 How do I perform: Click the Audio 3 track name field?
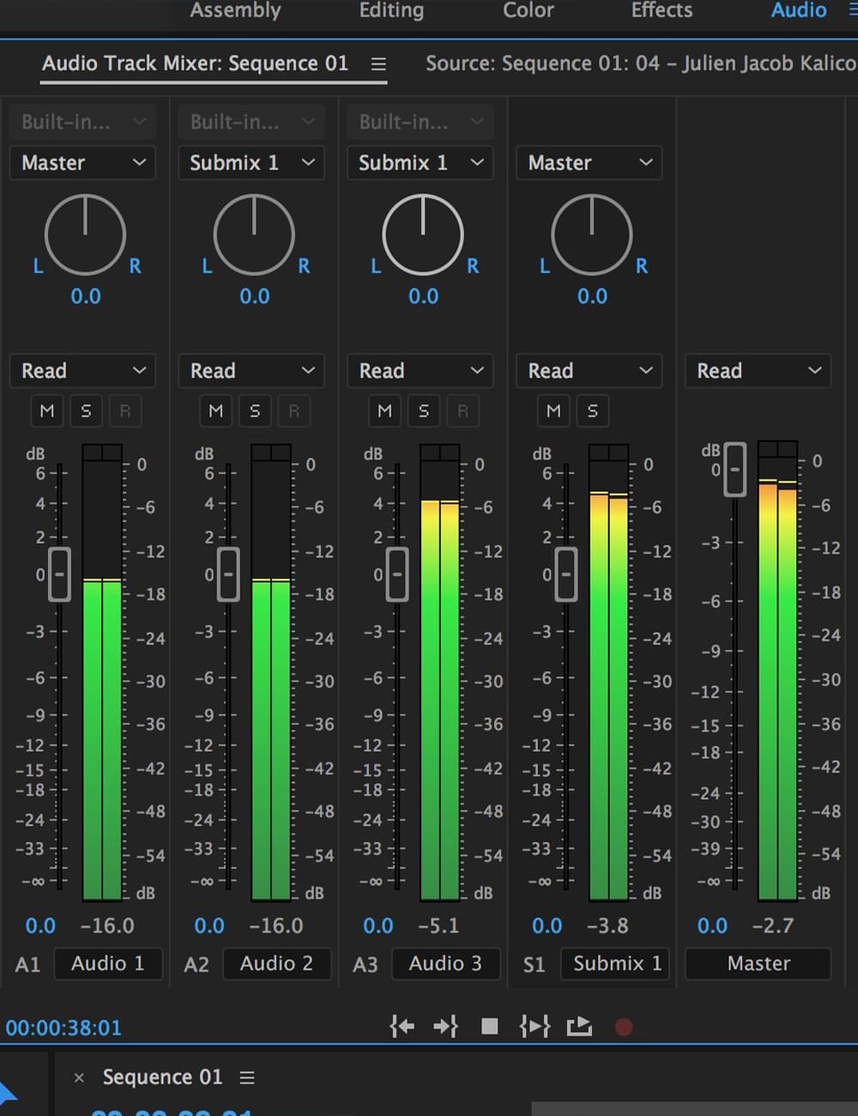point(445,963)
